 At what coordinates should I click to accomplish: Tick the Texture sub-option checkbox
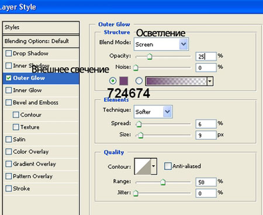pos(16,127)
